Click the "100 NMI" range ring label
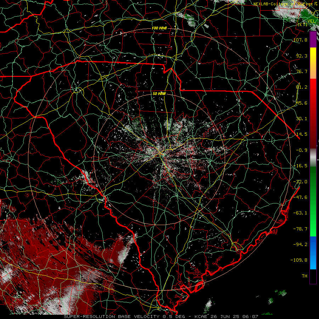 (x=159, y=28)
